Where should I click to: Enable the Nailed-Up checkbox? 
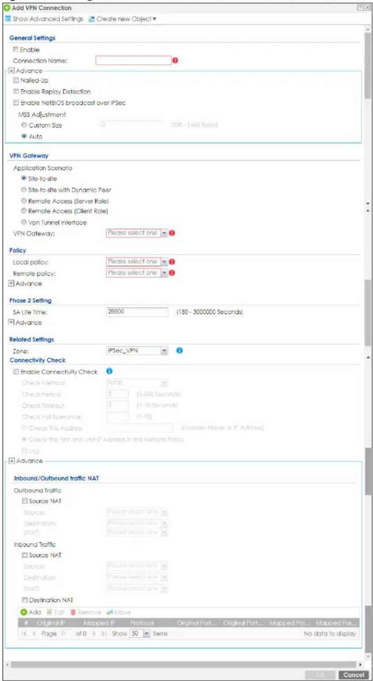(x=16, y=80)
